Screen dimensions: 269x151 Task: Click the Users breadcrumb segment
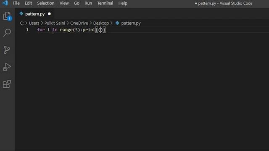[34, 23]
